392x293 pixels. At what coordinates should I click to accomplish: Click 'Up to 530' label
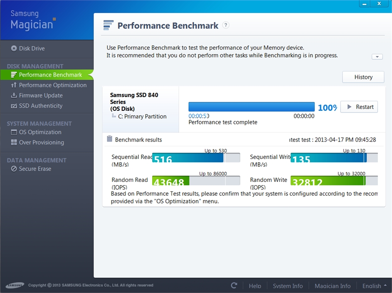215,151
